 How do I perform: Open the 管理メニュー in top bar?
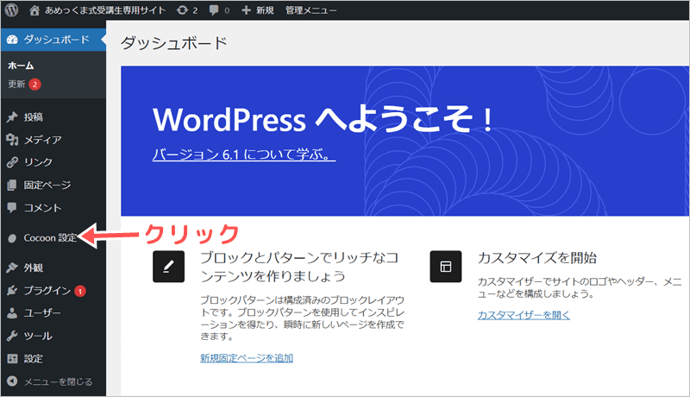tap(309, 11)
